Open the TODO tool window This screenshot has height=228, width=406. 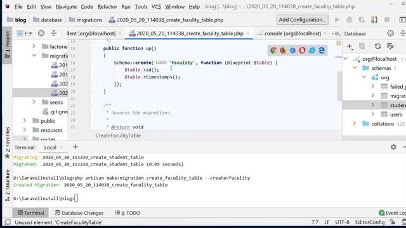pos(128,213)
